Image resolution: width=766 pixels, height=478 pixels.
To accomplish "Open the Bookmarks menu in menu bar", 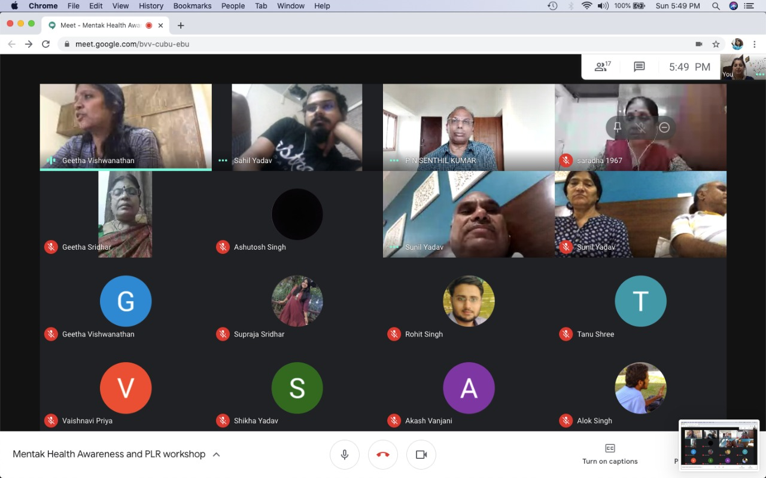I will (x=192, y=6).
